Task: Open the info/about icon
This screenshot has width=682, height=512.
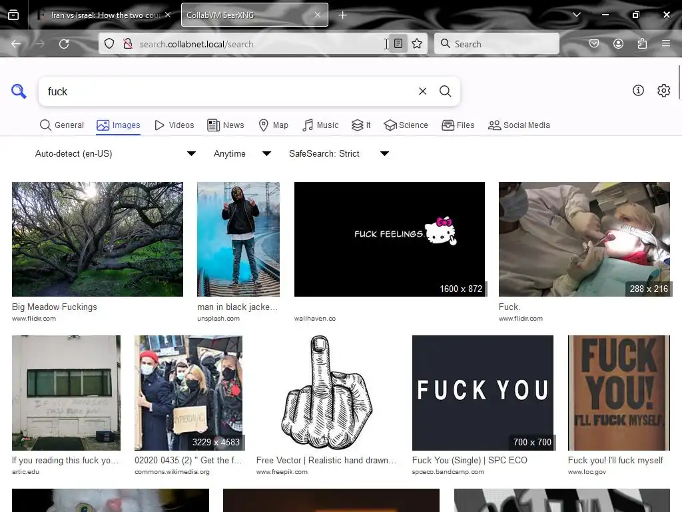Action: tap(638, 91)
